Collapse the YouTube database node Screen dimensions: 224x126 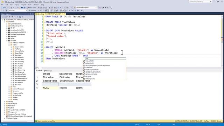tap(7, 41)
